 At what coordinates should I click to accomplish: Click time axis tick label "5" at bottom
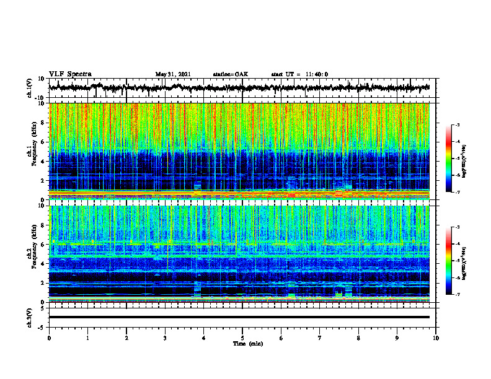[242, 338]
